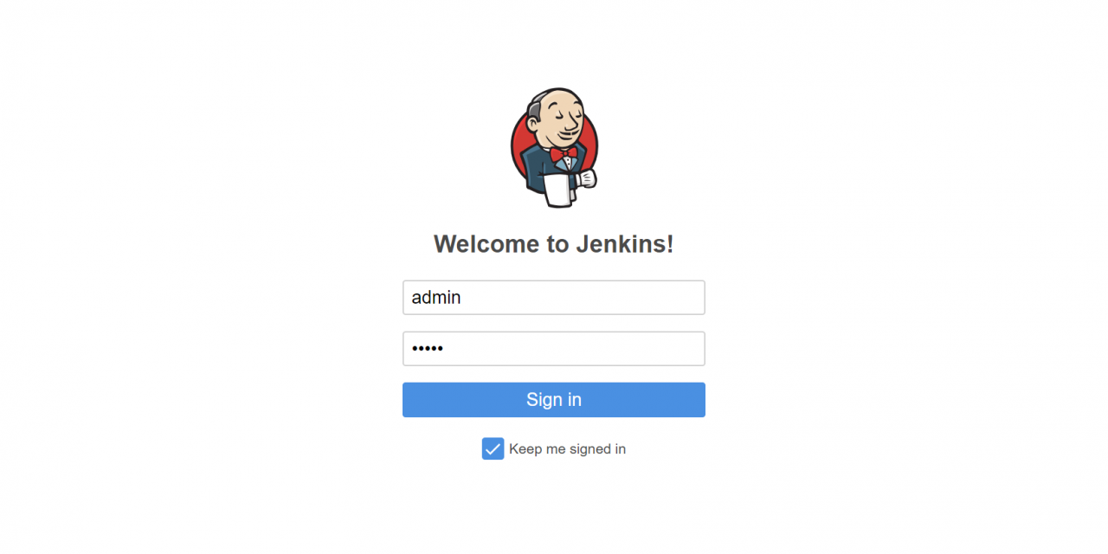This screenshot has width=1108, height=554.
Task: Click the butler's red bow tie
Action: [x=564, y=154]
